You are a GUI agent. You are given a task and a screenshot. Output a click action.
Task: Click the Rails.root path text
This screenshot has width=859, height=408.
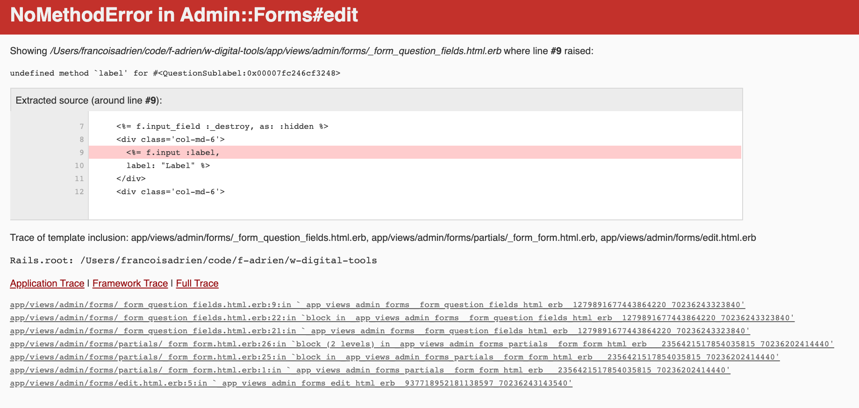(x=193, y=260)
